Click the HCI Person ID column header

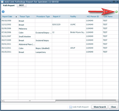(94, 17)
